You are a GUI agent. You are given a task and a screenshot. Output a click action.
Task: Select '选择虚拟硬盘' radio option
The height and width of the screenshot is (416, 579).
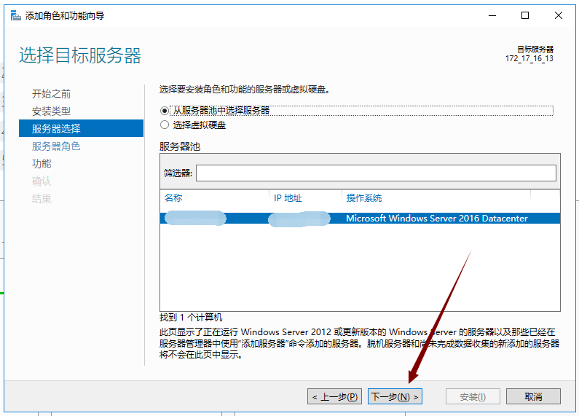pyautogui.click(x=165, y=125)
